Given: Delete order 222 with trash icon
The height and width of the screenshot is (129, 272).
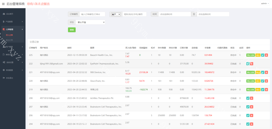Looking at the screenshot, I should click(x=252, y=64).
